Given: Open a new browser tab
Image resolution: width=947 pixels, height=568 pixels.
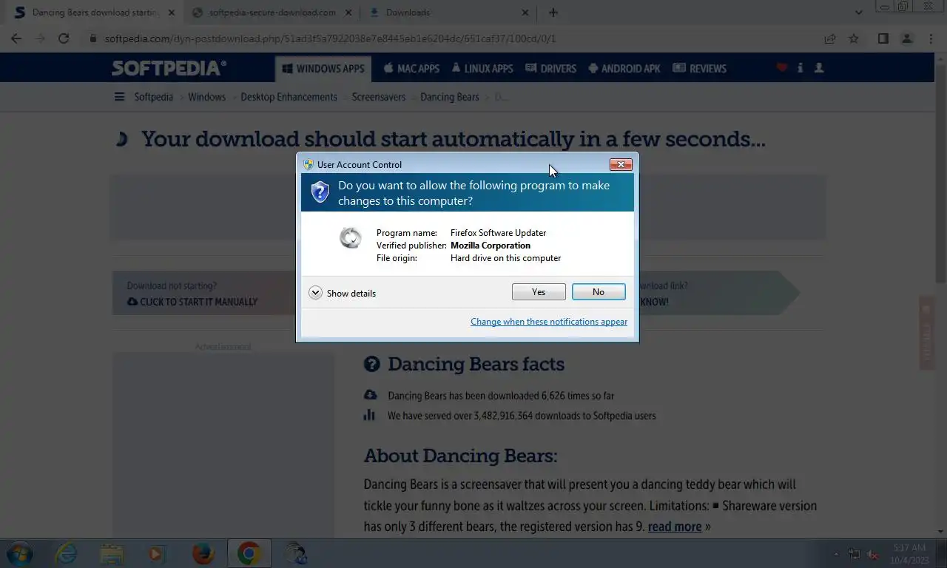Looking at the screenshot, I should [x=553, y=13].
